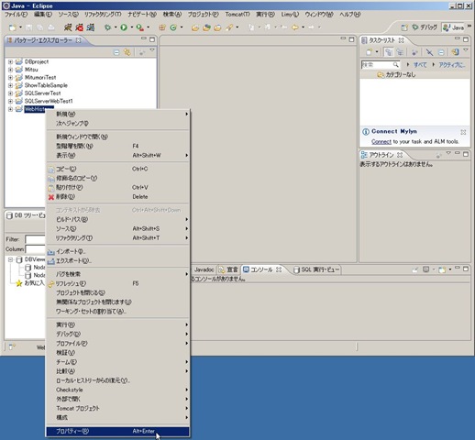
Task: Click the Refresh entry with yellow arrows
Action: coord(117,283)
